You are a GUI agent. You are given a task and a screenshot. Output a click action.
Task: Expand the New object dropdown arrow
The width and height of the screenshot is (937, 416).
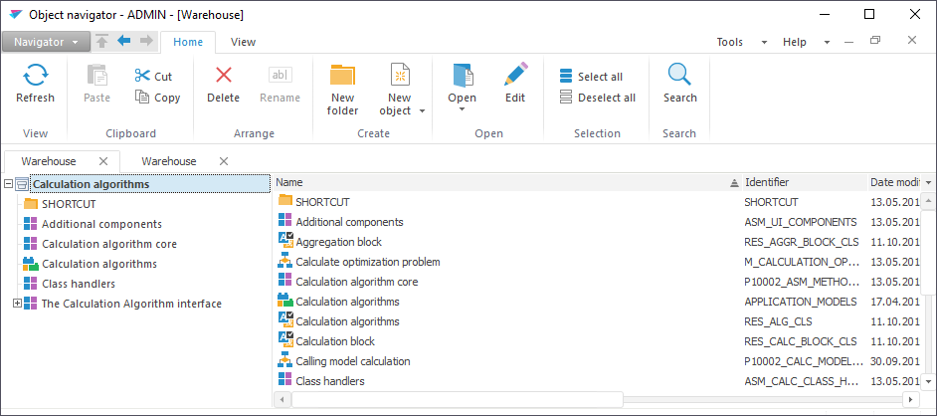click(x=422, y=111)
